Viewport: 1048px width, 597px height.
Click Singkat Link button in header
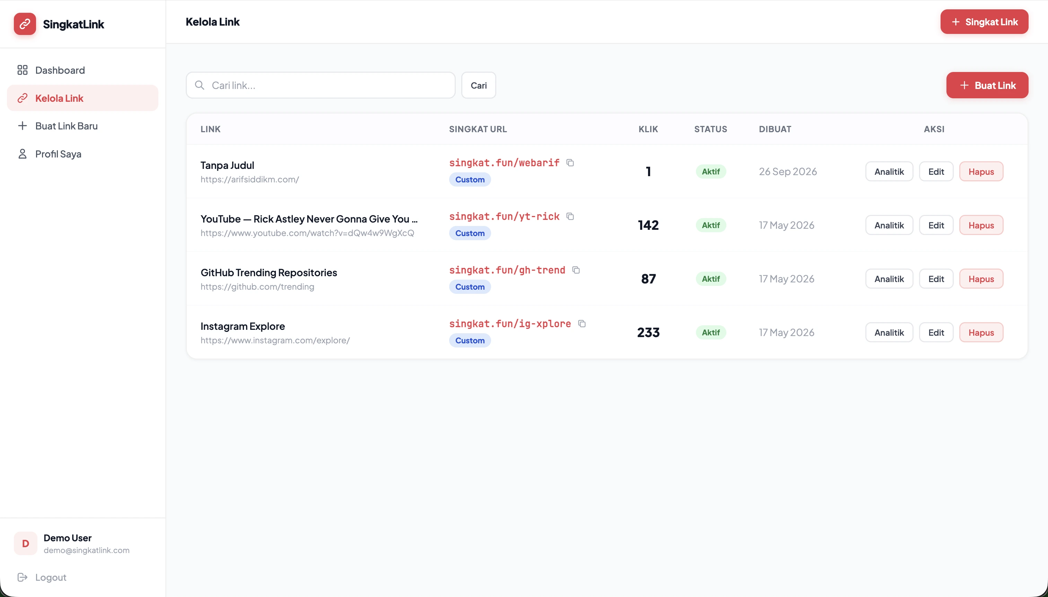pyautogui.click(x=984, y=22)
